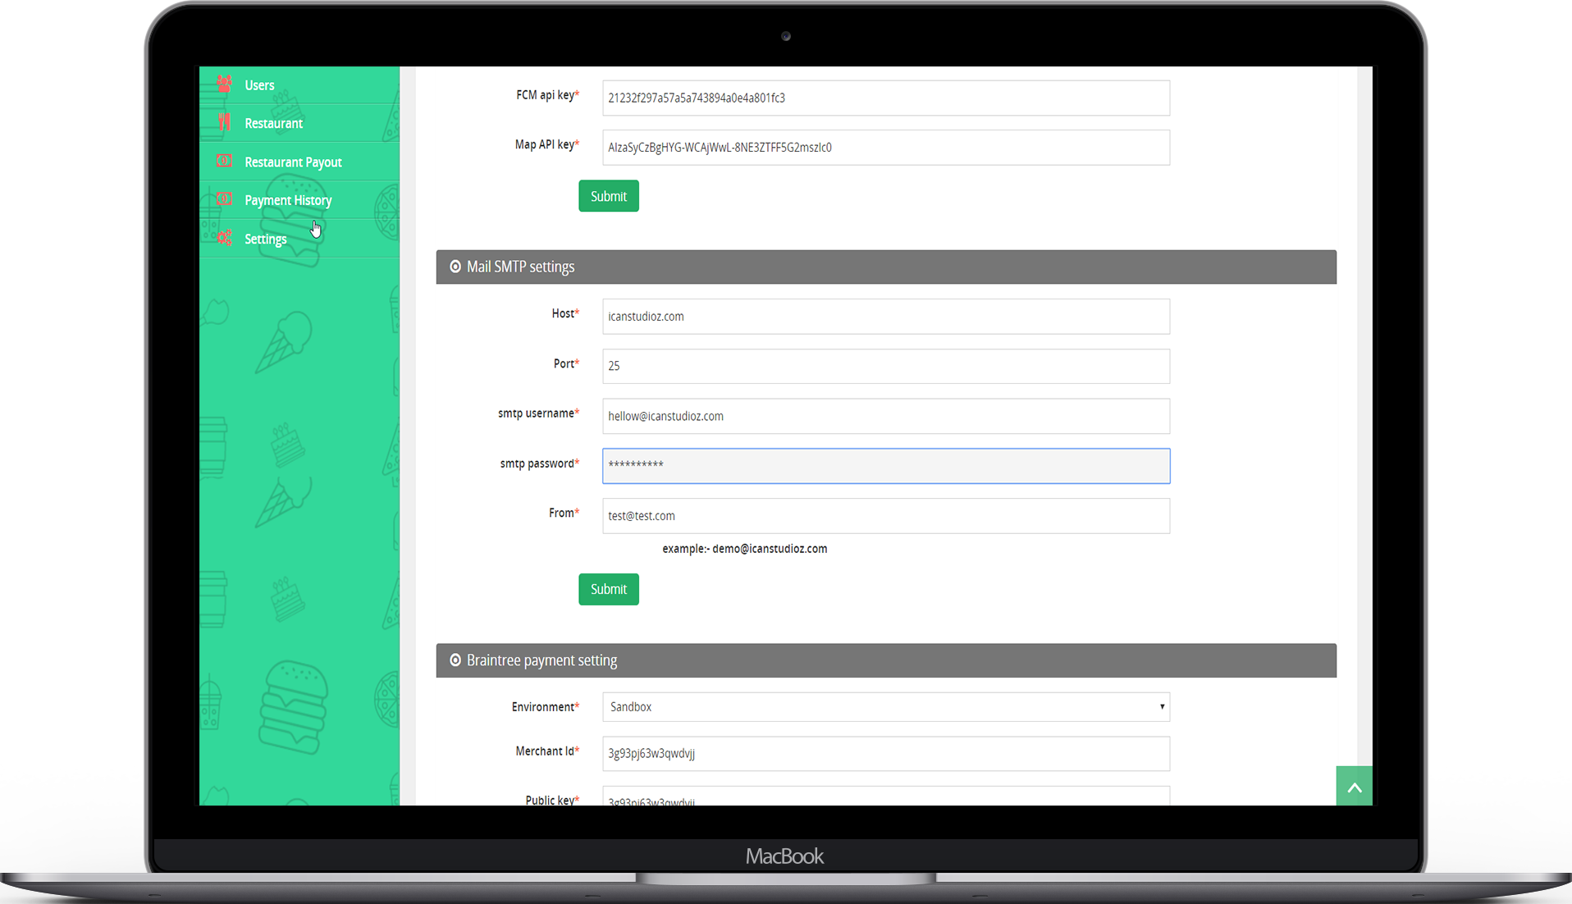Click the Restaurant Payout money icon
The width and height of the screenshot is (1572, 904).
pyautogui.click(x=224, y=161)
